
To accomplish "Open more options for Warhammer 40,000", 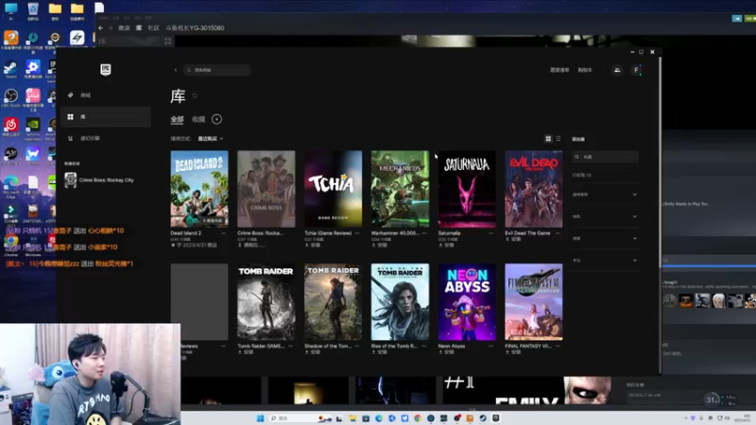I will coord(424,232).
